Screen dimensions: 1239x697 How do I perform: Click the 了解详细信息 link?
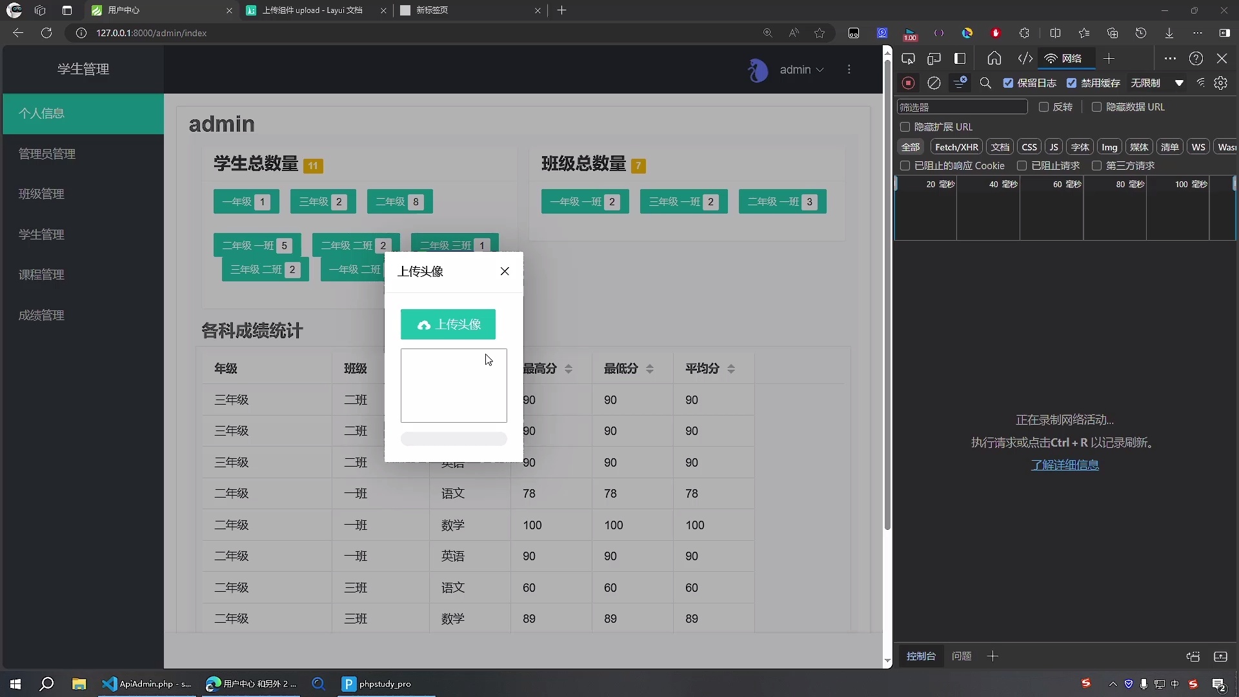pyautogui.click(x=1065, y=465)
